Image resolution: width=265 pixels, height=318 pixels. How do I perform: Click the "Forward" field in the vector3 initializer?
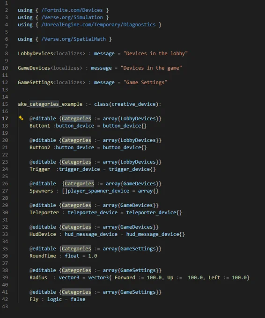[x=125, y=278]
